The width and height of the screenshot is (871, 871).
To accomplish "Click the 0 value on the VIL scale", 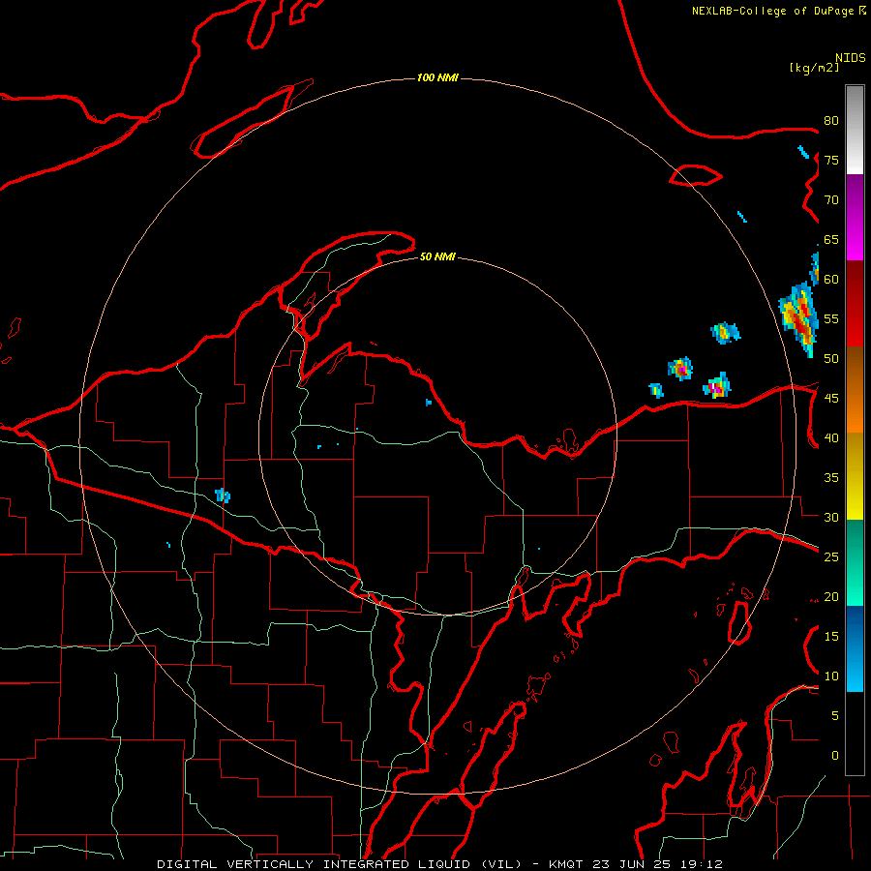I will 835,756.
